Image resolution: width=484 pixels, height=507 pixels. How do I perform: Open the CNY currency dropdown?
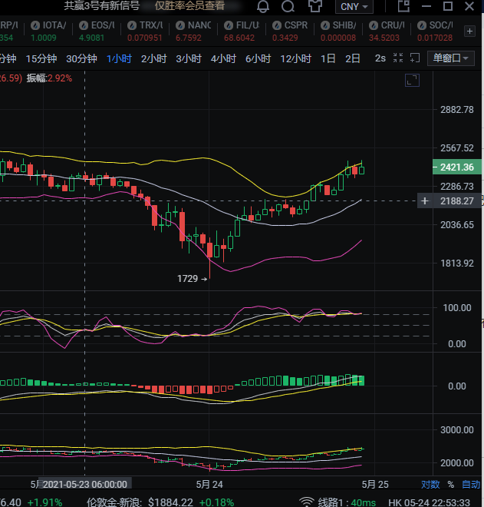(x=354, y=7)
